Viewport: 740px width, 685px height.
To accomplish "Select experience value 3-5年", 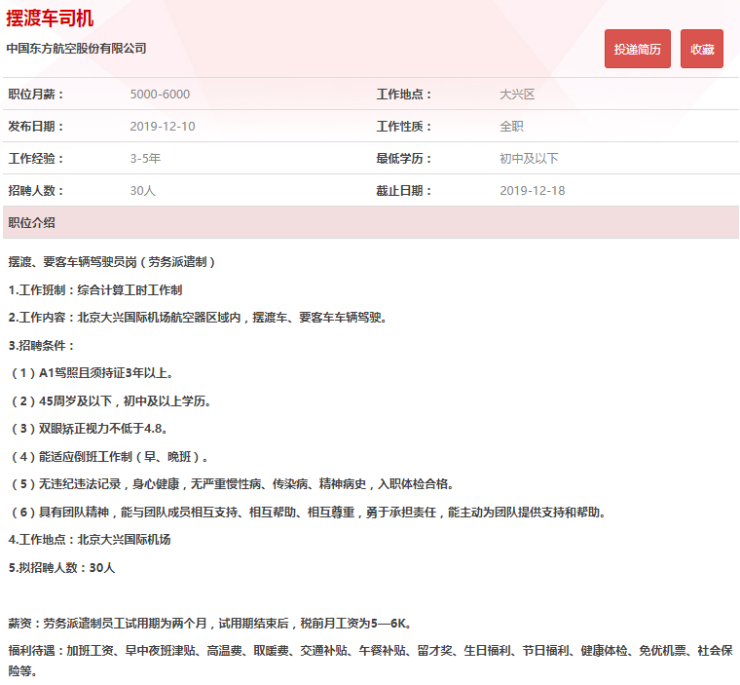I will tap(145, 158).
